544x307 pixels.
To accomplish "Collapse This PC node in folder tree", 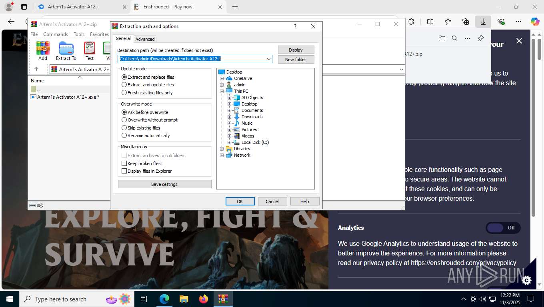I will tap(222, 91).
